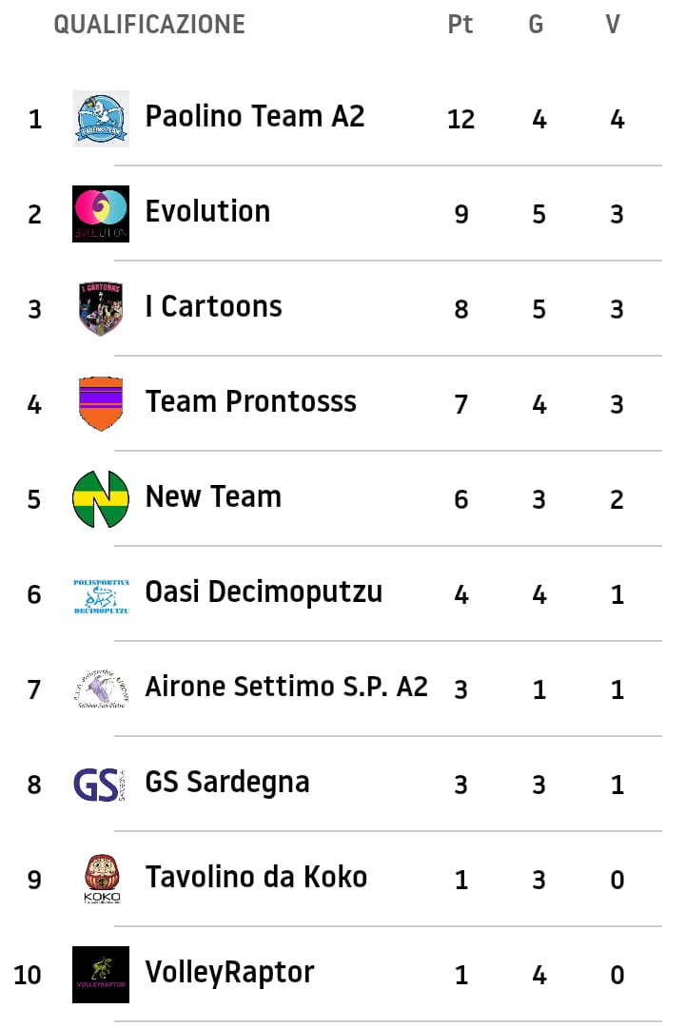
Task: Click the Tavolino da Koko logo
Action: 101,880
